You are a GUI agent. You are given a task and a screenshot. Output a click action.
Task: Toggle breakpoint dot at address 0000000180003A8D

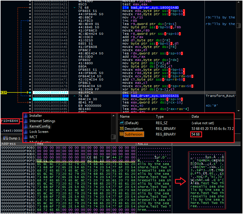(30, 102)
